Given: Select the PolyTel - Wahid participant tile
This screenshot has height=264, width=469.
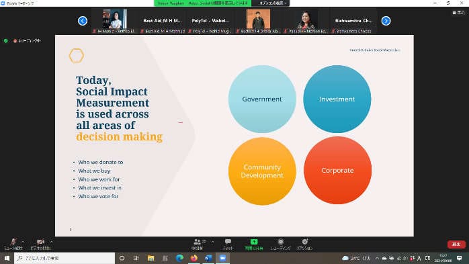Looking at the screenshot, I should tap(210, 21).
